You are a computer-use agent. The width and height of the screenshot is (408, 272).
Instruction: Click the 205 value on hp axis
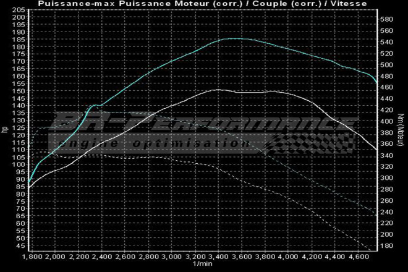click(x=19, y=11)
